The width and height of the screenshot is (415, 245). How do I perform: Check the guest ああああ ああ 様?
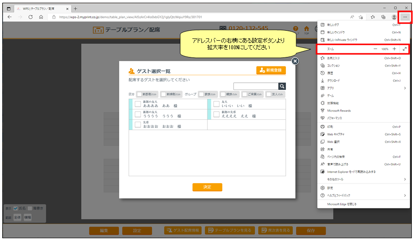tap(138, 104)
